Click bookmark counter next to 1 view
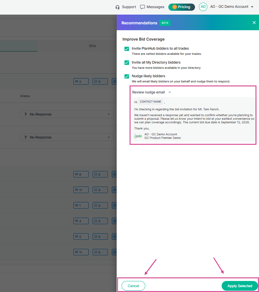259x292 pixels. coord(100,205)
